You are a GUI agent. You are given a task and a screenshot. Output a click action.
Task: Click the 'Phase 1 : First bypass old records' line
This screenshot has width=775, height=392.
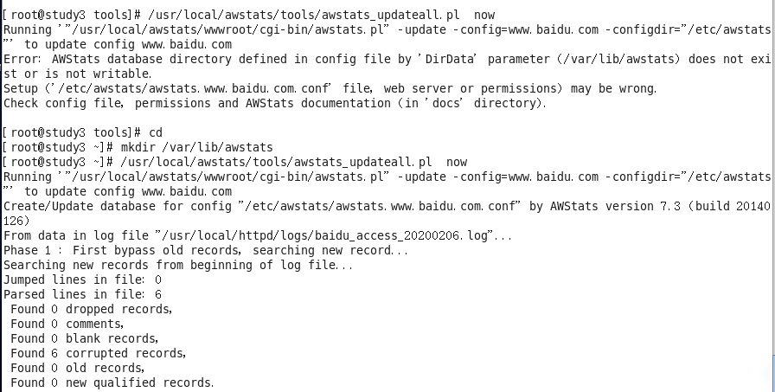coord(206,250)
